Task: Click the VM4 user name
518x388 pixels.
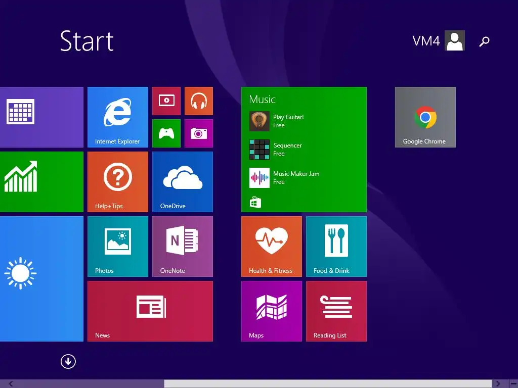Action: pos(426,41)
